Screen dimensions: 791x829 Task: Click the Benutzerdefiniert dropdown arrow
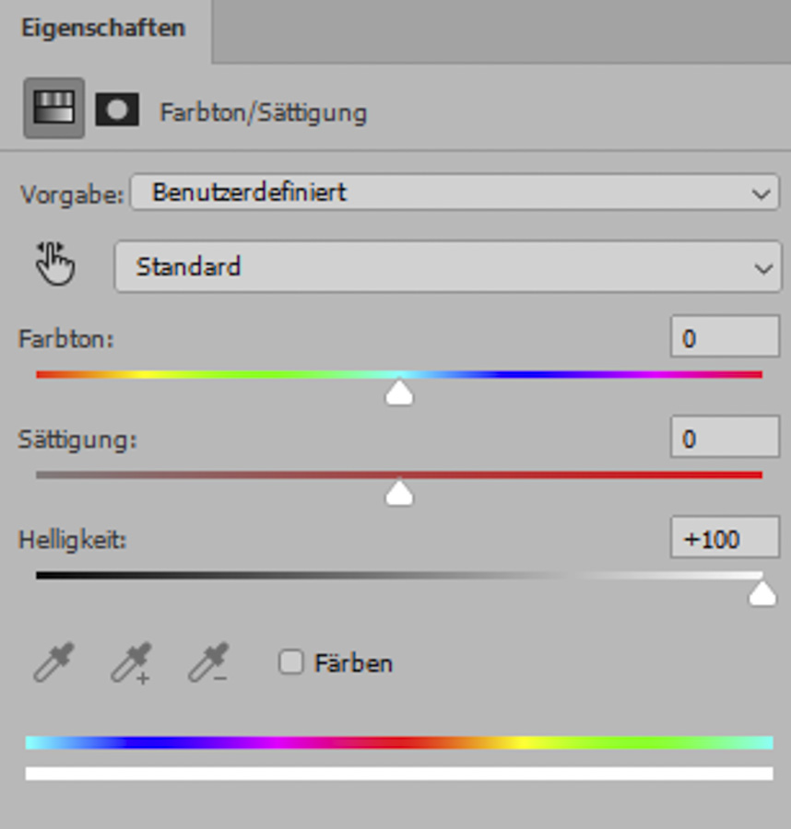point(761,194)
